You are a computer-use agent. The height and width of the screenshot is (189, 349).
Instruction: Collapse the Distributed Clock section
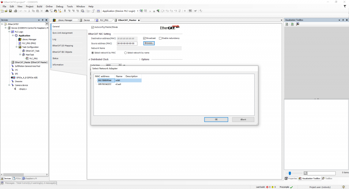coord(89,59)
